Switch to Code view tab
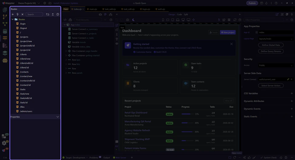The height and width of the screenshot is (160, 295). [179, 14]
